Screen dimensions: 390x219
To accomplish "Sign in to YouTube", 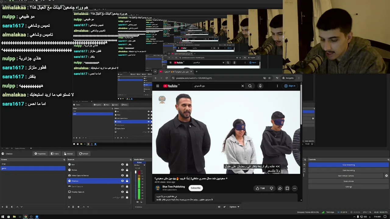I will (289, 86).
